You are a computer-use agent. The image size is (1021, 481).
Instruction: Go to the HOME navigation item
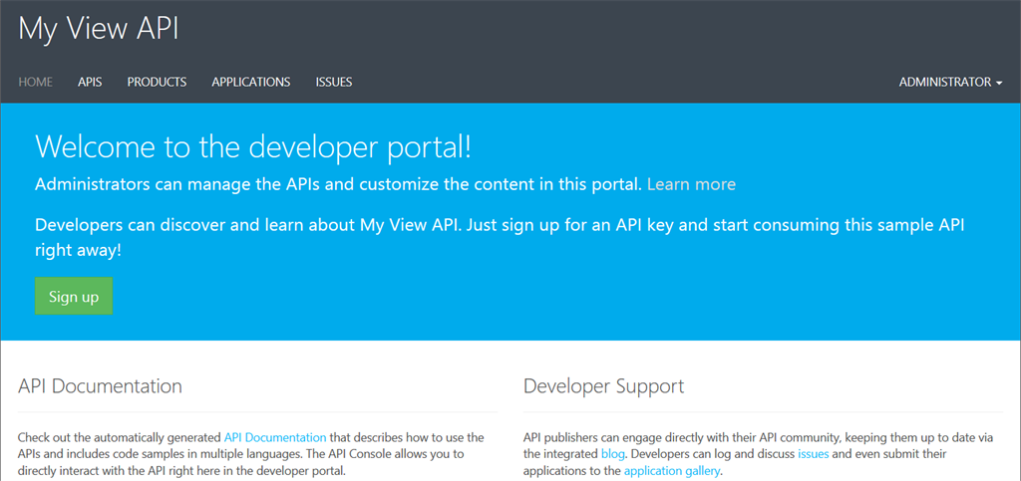(36, 82)
